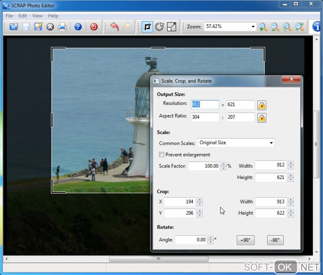The width and height of the screenshot is (323, 275).
Task: Select the Crop tool icon
Action: pos(147,27)
